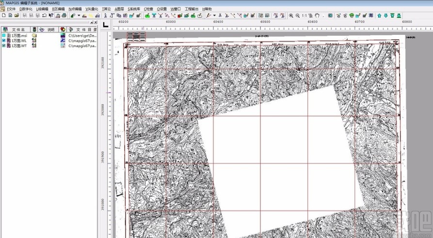Select the hand pan tool
Screen dimensions: 433x238
coord(317,16)
